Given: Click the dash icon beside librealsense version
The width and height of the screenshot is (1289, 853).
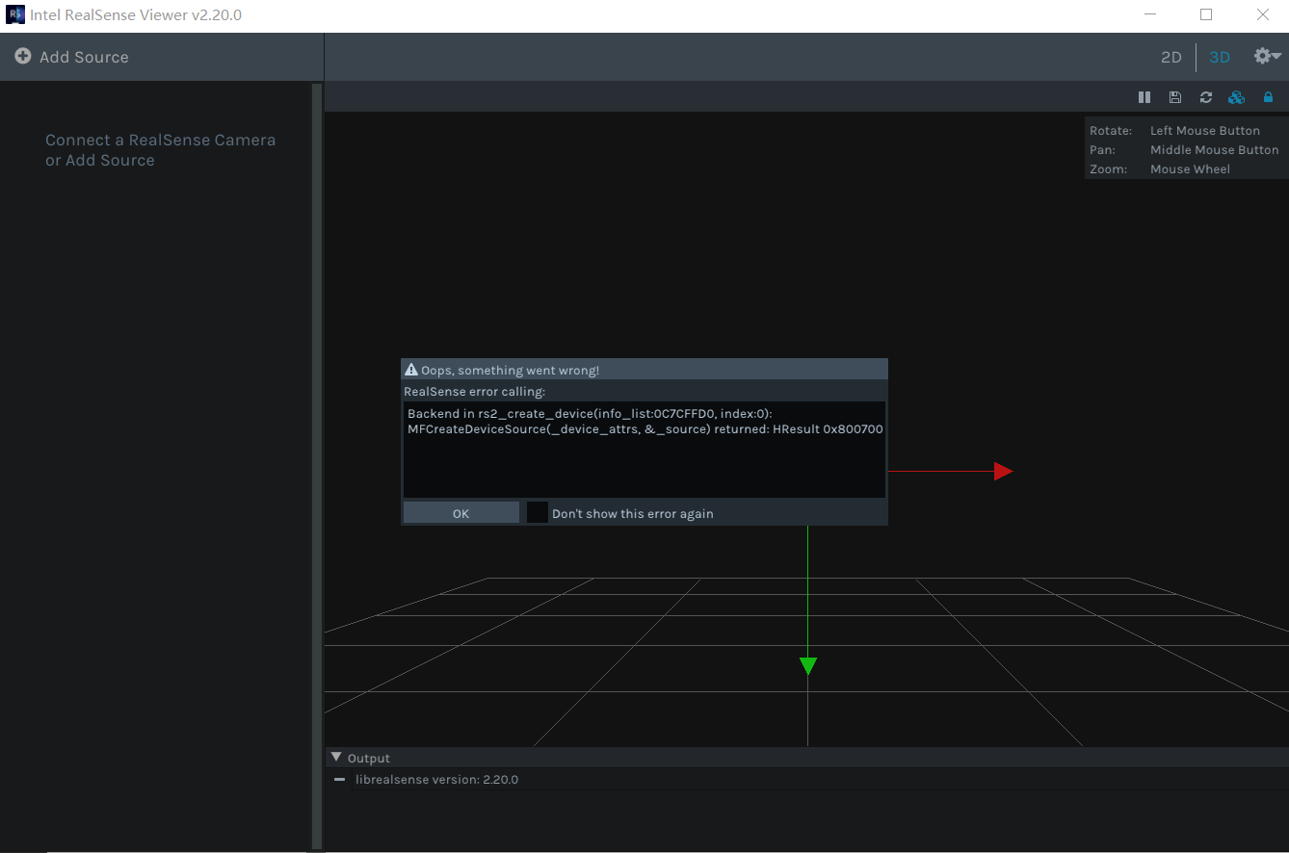Looking at the screenshot, I should click(x=339, y=779).
